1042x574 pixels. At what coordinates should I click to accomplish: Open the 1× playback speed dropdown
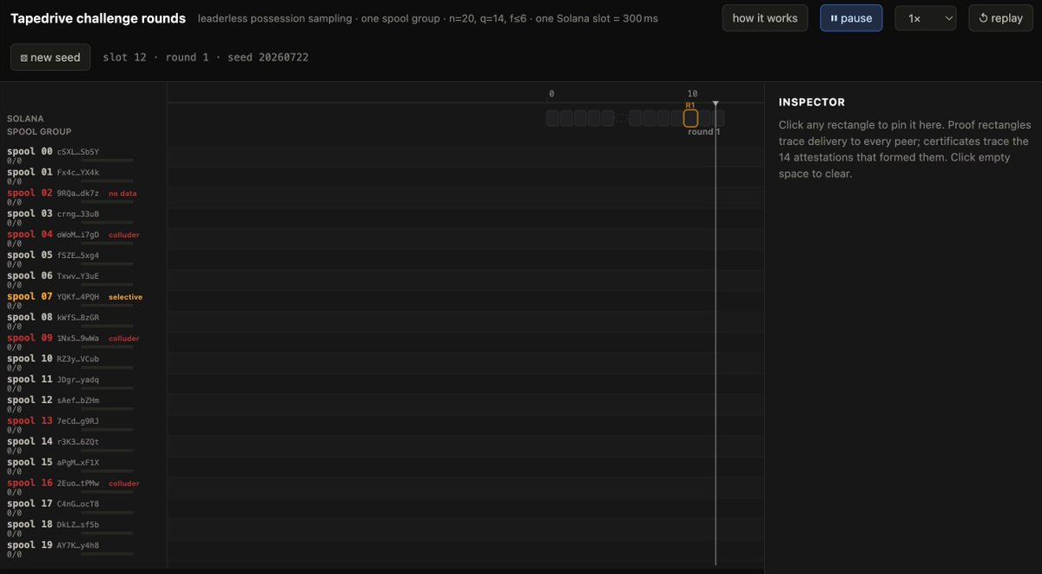(926, 18)
